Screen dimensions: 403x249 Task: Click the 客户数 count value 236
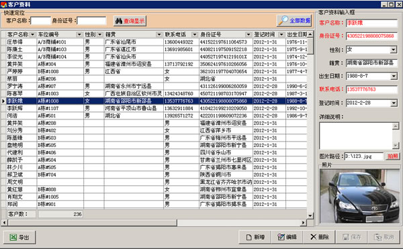point(60,214)
